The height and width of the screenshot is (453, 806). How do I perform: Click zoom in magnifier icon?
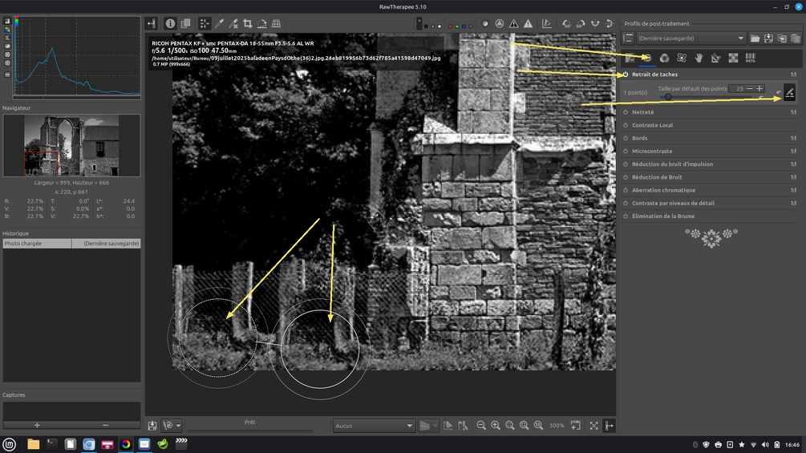coord(496,425)
